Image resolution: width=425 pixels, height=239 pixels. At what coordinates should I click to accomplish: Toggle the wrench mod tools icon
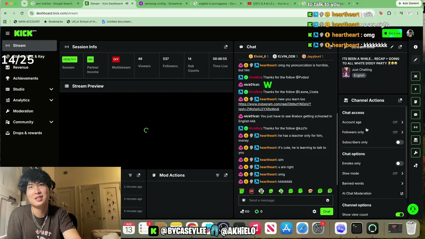pyautogui.click(x=416, y=153)
